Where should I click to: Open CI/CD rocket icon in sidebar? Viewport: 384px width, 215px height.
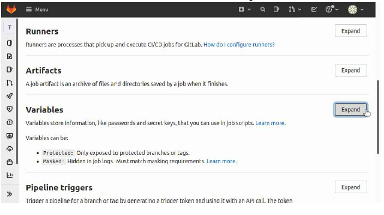click(x=10, y=96)
